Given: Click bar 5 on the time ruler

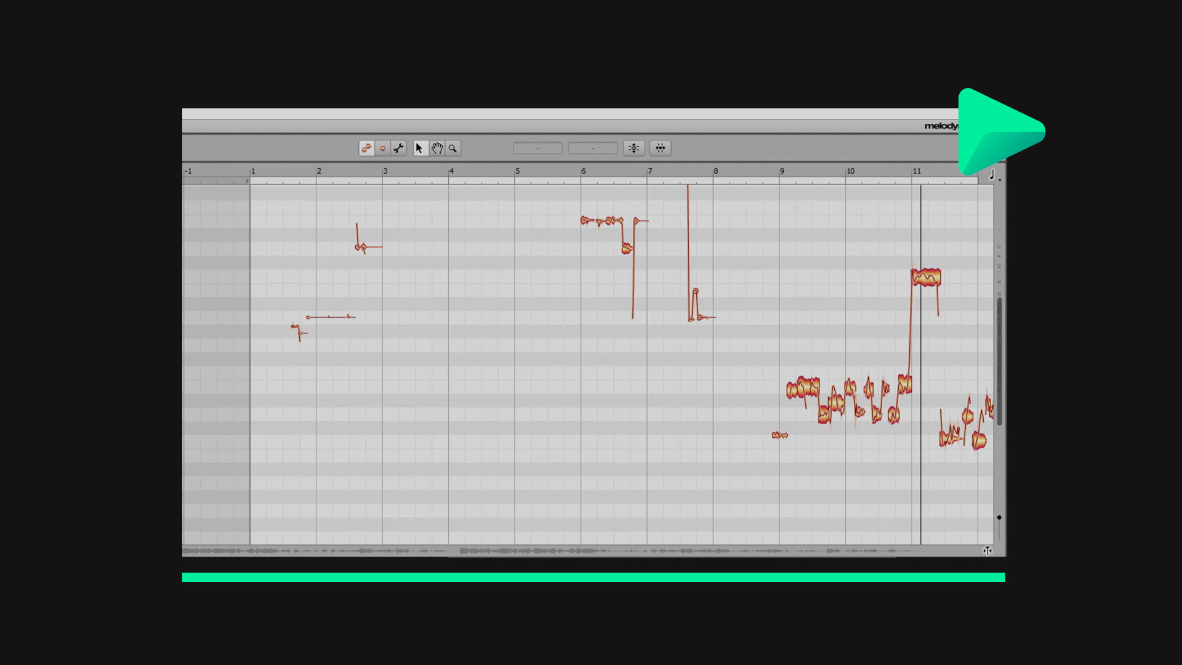Looking at the screenshot, I should click(518, 171).
